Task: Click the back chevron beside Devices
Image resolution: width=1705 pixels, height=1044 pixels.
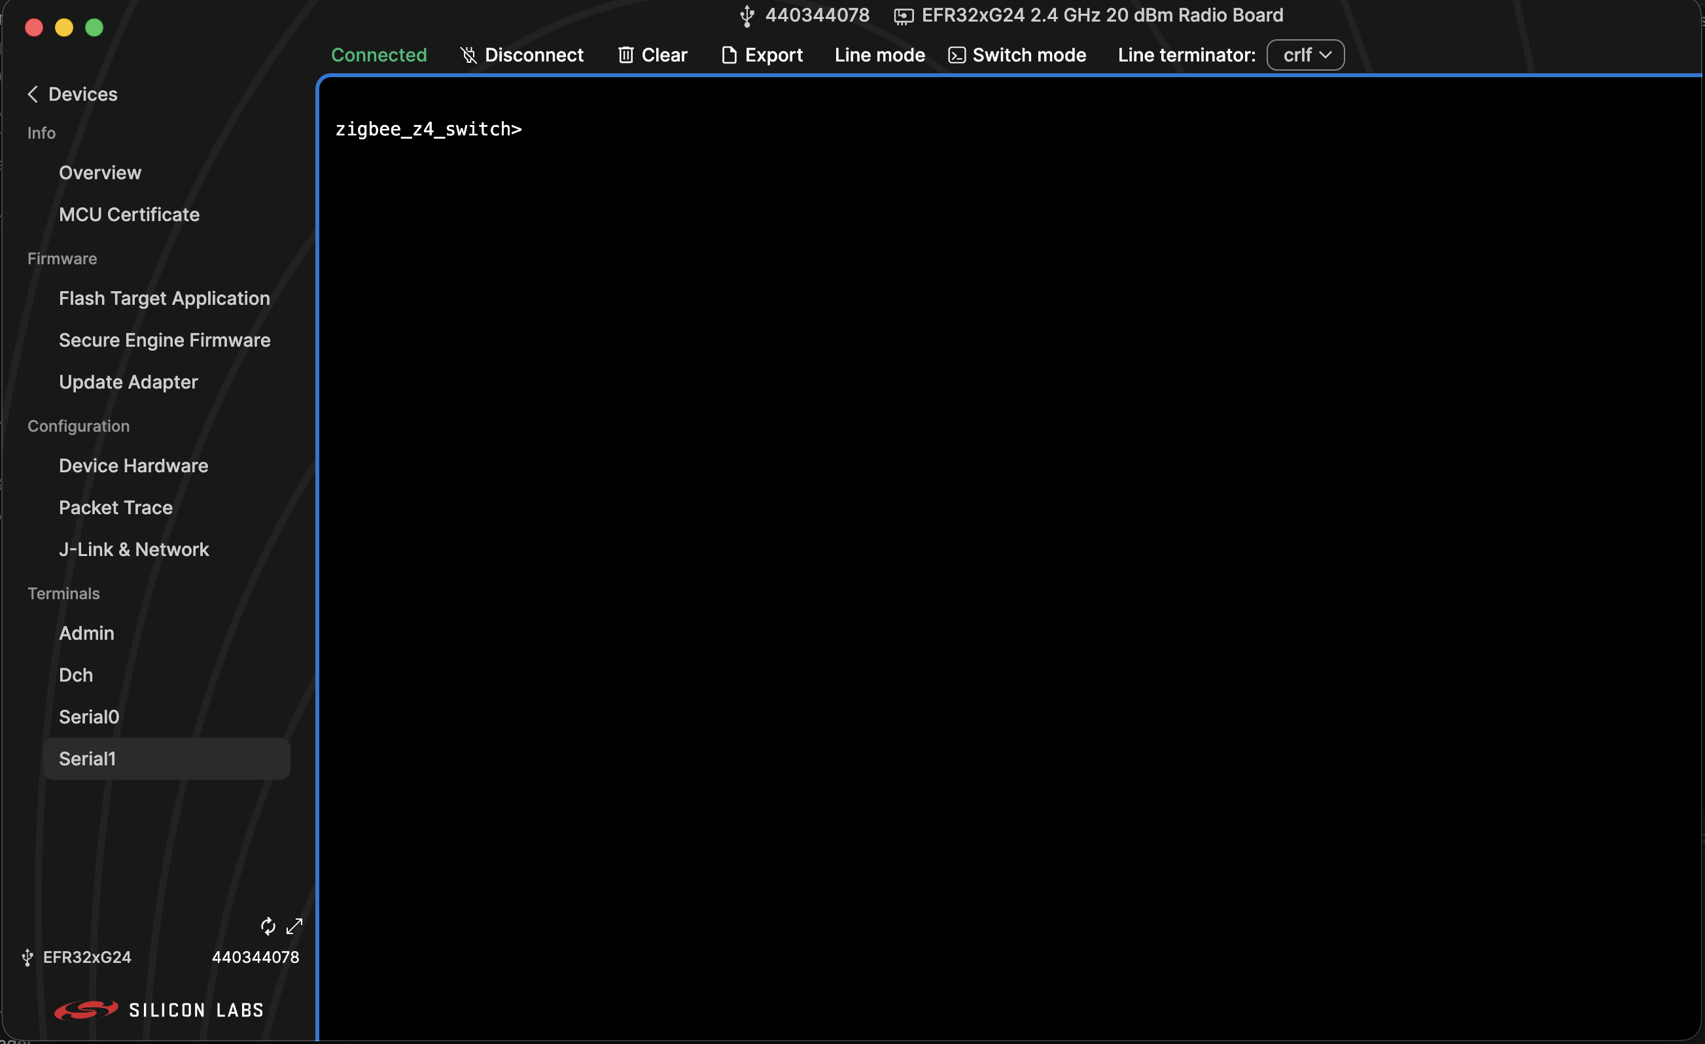Action: coord(33,94)
